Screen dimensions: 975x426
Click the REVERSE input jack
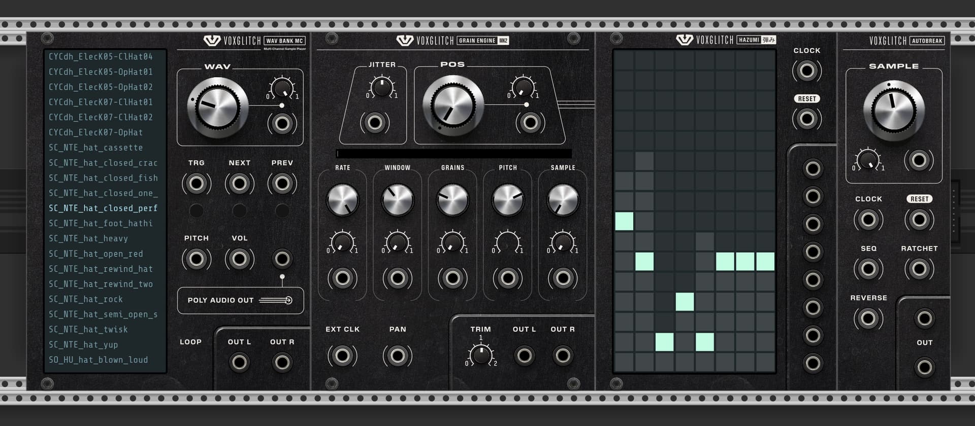(868, 318)
